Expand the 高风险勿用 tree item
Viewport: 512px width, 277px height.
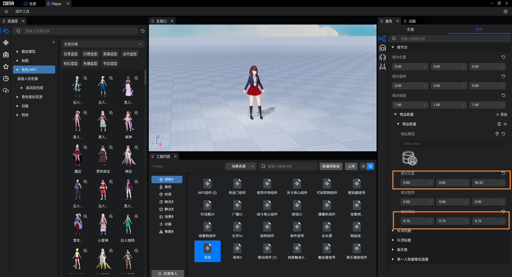coord(22,88)
